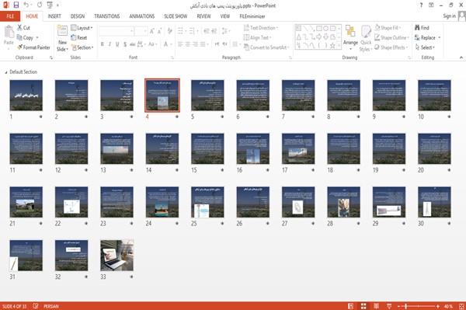Expand the Section dropdown menu

82,47
